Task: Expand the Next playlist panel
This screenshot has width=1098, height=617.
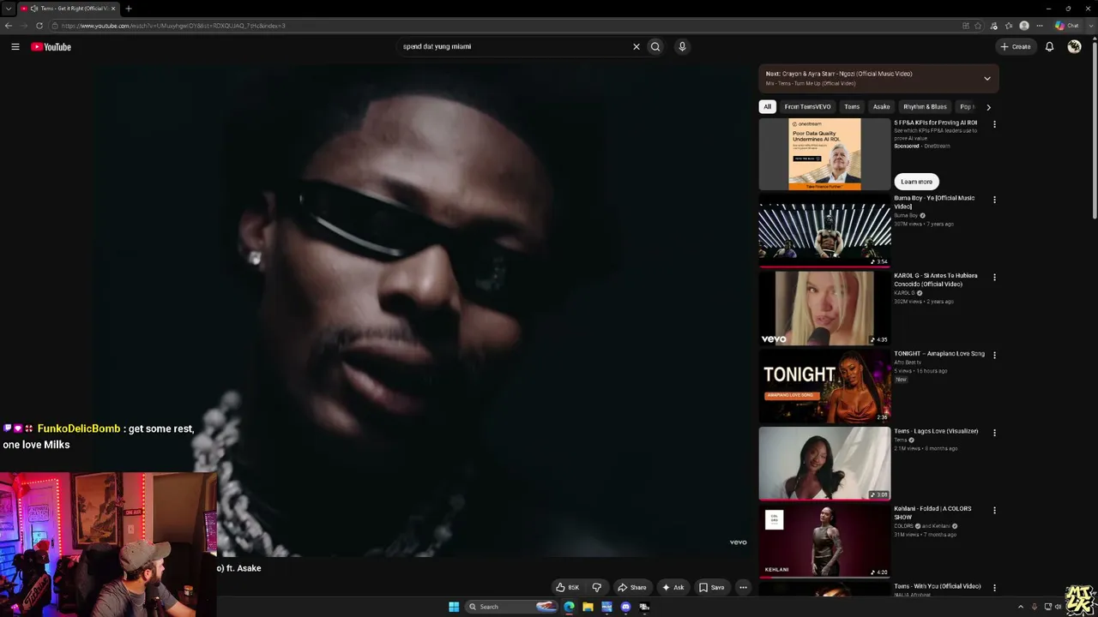Action: tap(987, 78)
